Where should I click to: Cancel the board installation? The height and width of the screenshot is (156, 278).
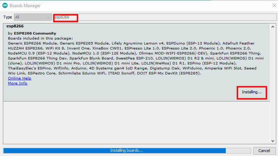(264, 151)
